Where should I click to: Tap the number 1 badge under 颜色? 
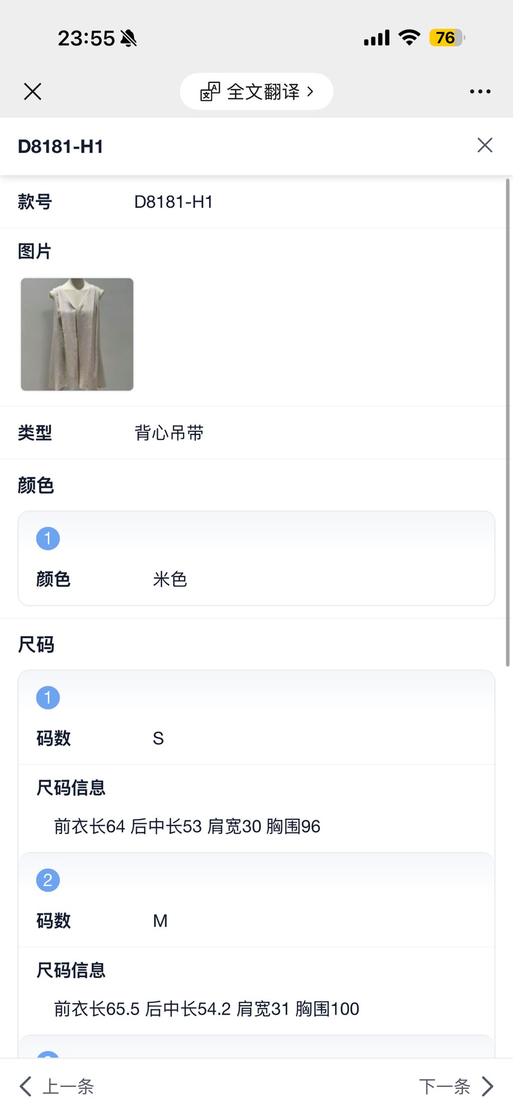click(48, 539)
